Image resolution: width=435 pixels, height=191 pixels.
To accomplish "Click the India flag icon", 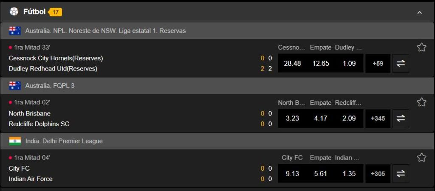I will (x=15, y=141).
